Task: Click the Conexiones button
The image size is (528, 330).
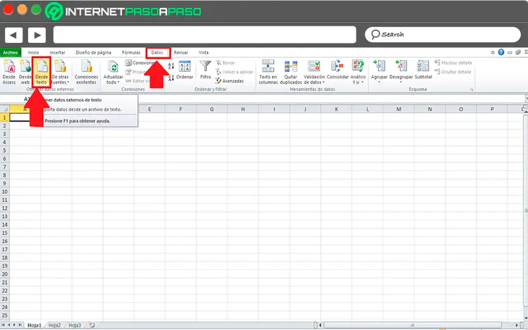Action: (140, 63)
